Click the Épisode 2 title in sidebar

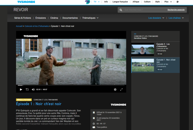pyautogui.click(x=163, y=45)
